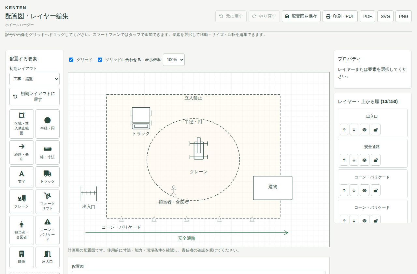Viewport: 417px width, 274px height.
Task: Click the 初期レイアウトに戻す reset button
Action: [x=35, y=97]
